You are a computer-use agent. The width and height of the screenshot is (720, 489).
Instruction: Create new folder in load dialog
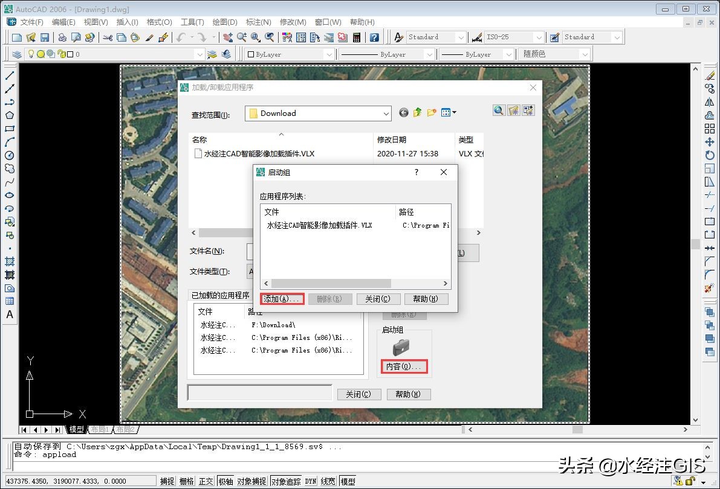431,112
